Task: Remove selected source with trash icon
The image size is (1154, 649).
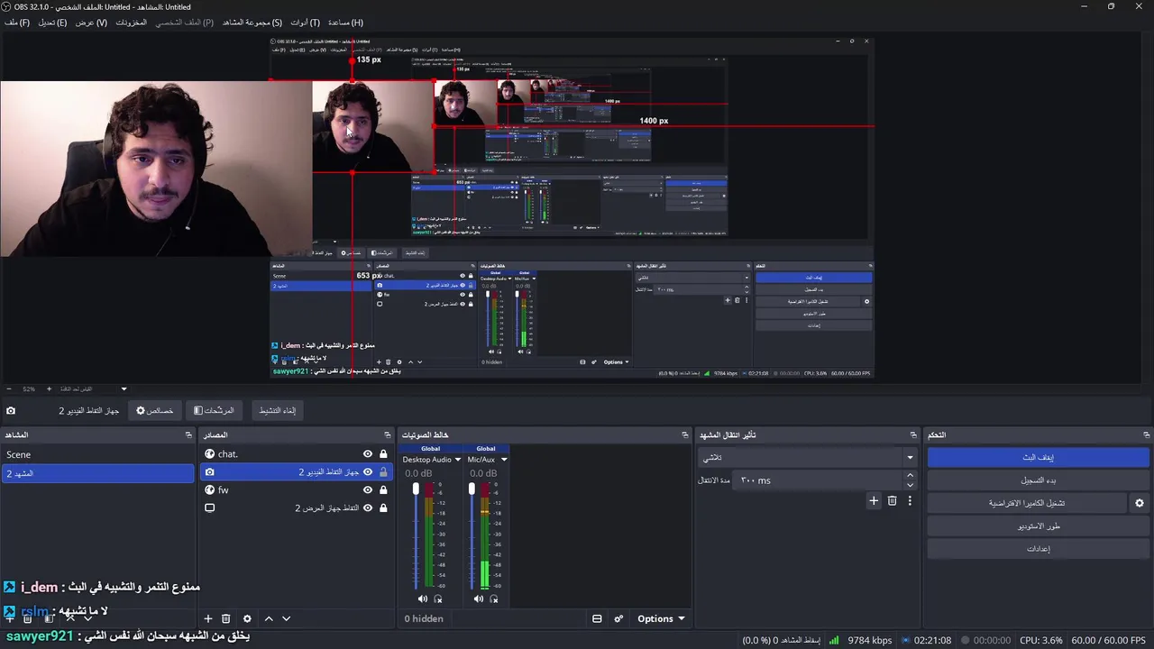Action: [226, 618]
